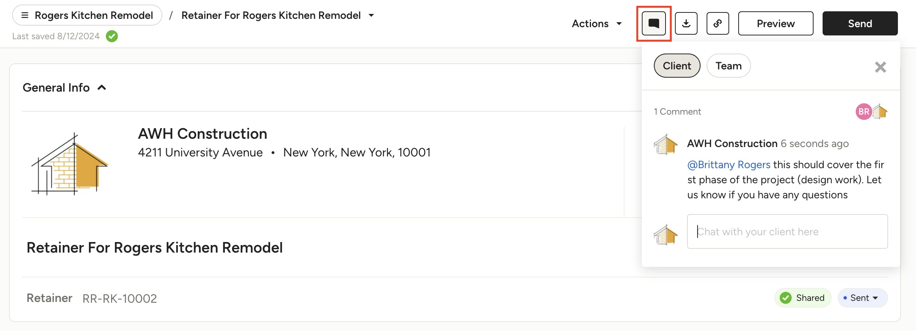Switch to the Team tab

point(728,66)
